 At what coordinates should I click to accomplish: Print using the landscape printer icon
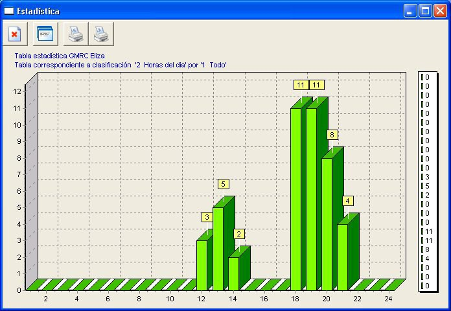pyautogui.click(x=101, y=34)
